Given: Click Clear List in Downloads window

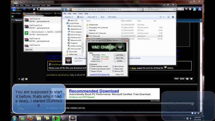Looking at the screenshot, I should 29,49.
